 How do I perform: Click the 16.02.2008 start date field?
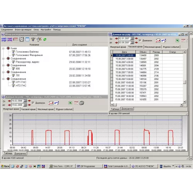[17, 101]
